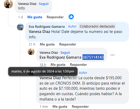Click the blue thumbs-up reaction icon
This screenshot has width=140, height=109.
click(x=71, y=17)
